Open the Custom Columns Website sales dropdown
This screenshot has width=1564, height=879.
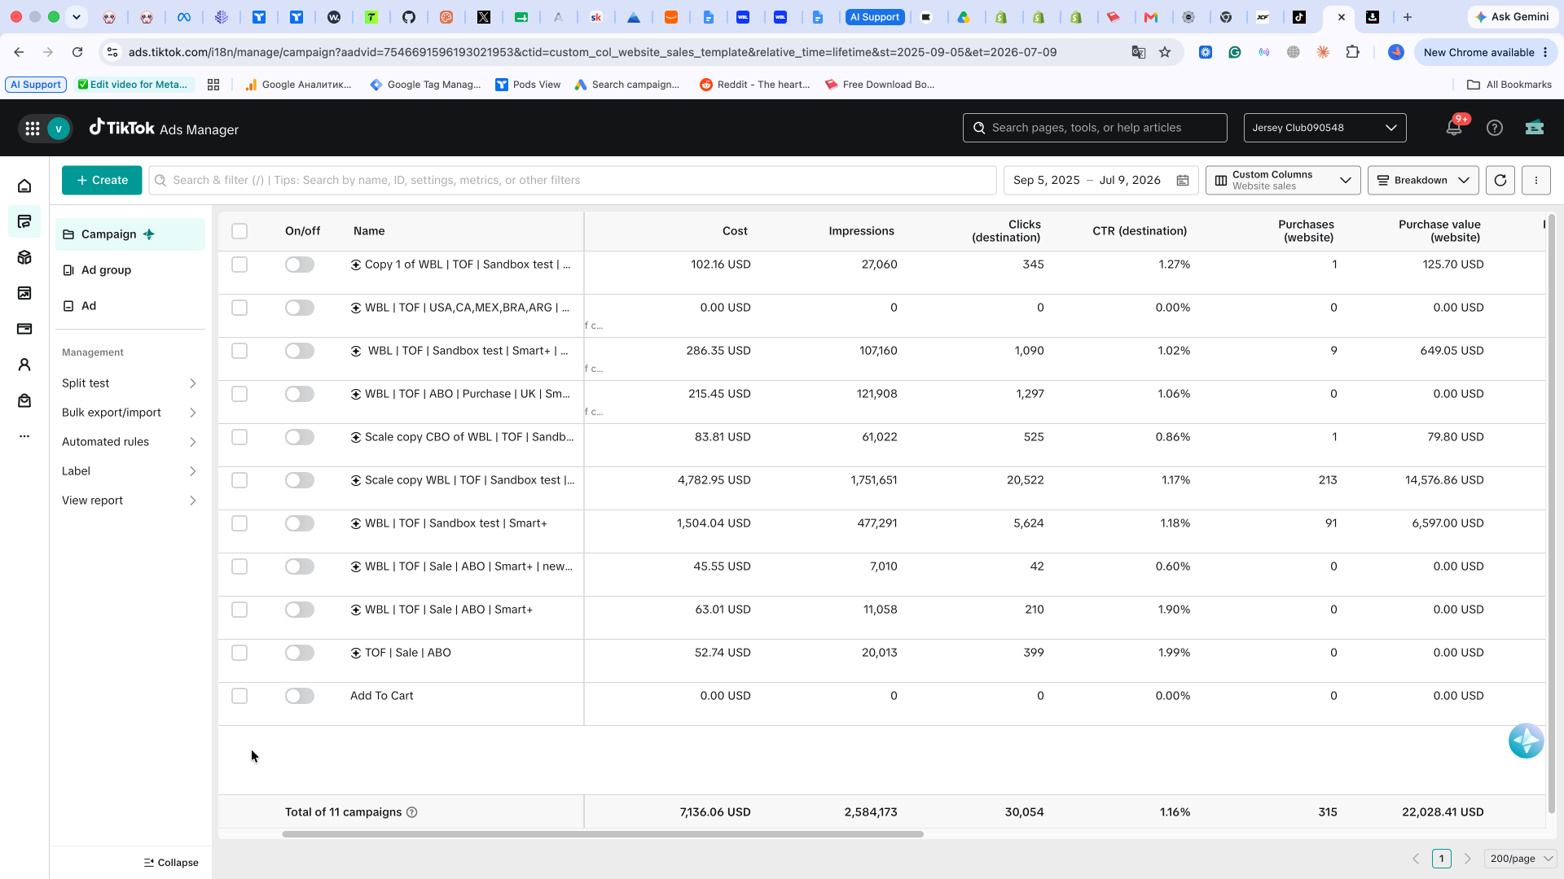click(x=1283, y=181)
